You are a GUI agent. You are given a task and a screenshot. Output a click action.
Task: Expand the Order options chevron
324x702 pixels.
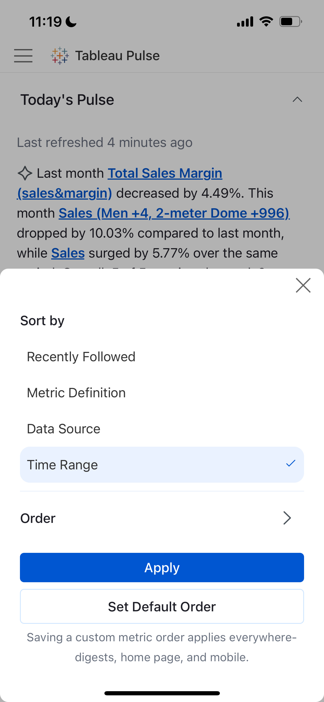click(x=287, y=518)
